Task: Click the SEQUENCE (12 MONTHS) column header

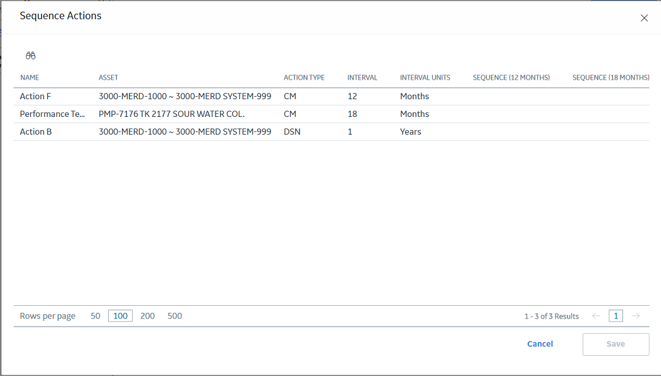Action: (511, 78)
